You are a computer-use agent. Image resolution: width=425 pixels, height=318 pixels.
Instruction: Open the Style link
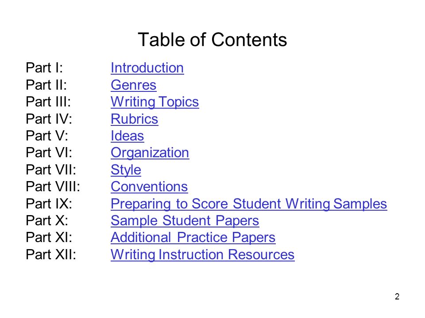(x=126, y=170)
